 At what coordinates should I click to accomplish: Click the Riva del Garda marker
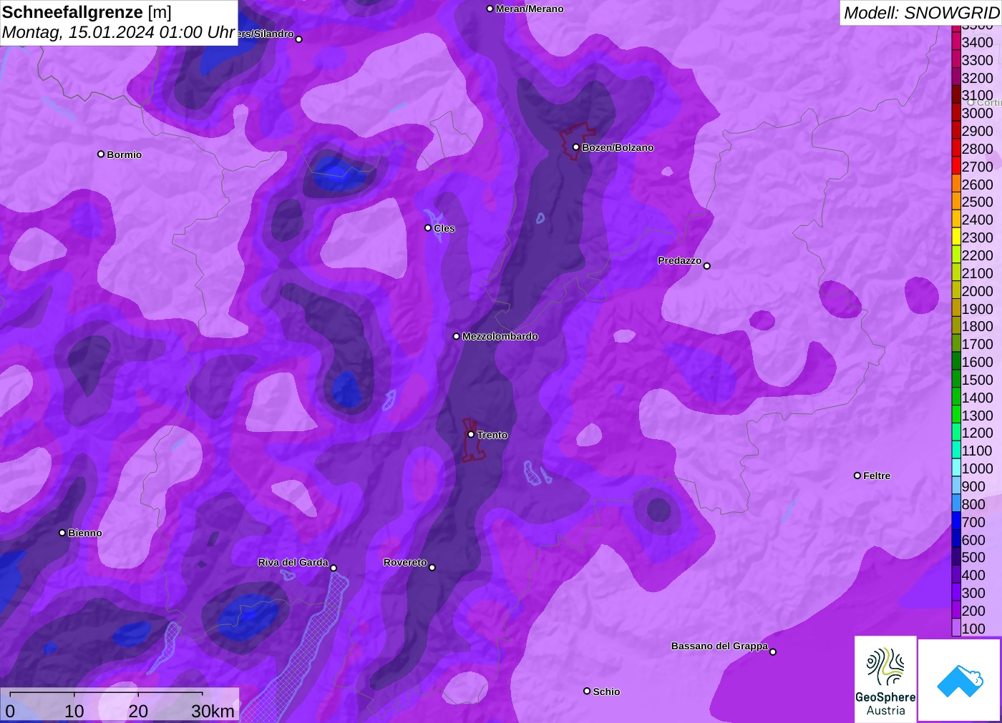(x=334, y=568)
